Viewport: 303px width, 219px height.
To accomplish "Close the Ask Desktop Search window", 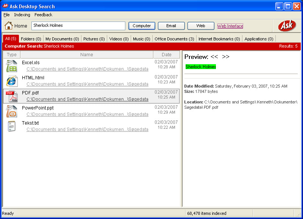I will [297, 6].
